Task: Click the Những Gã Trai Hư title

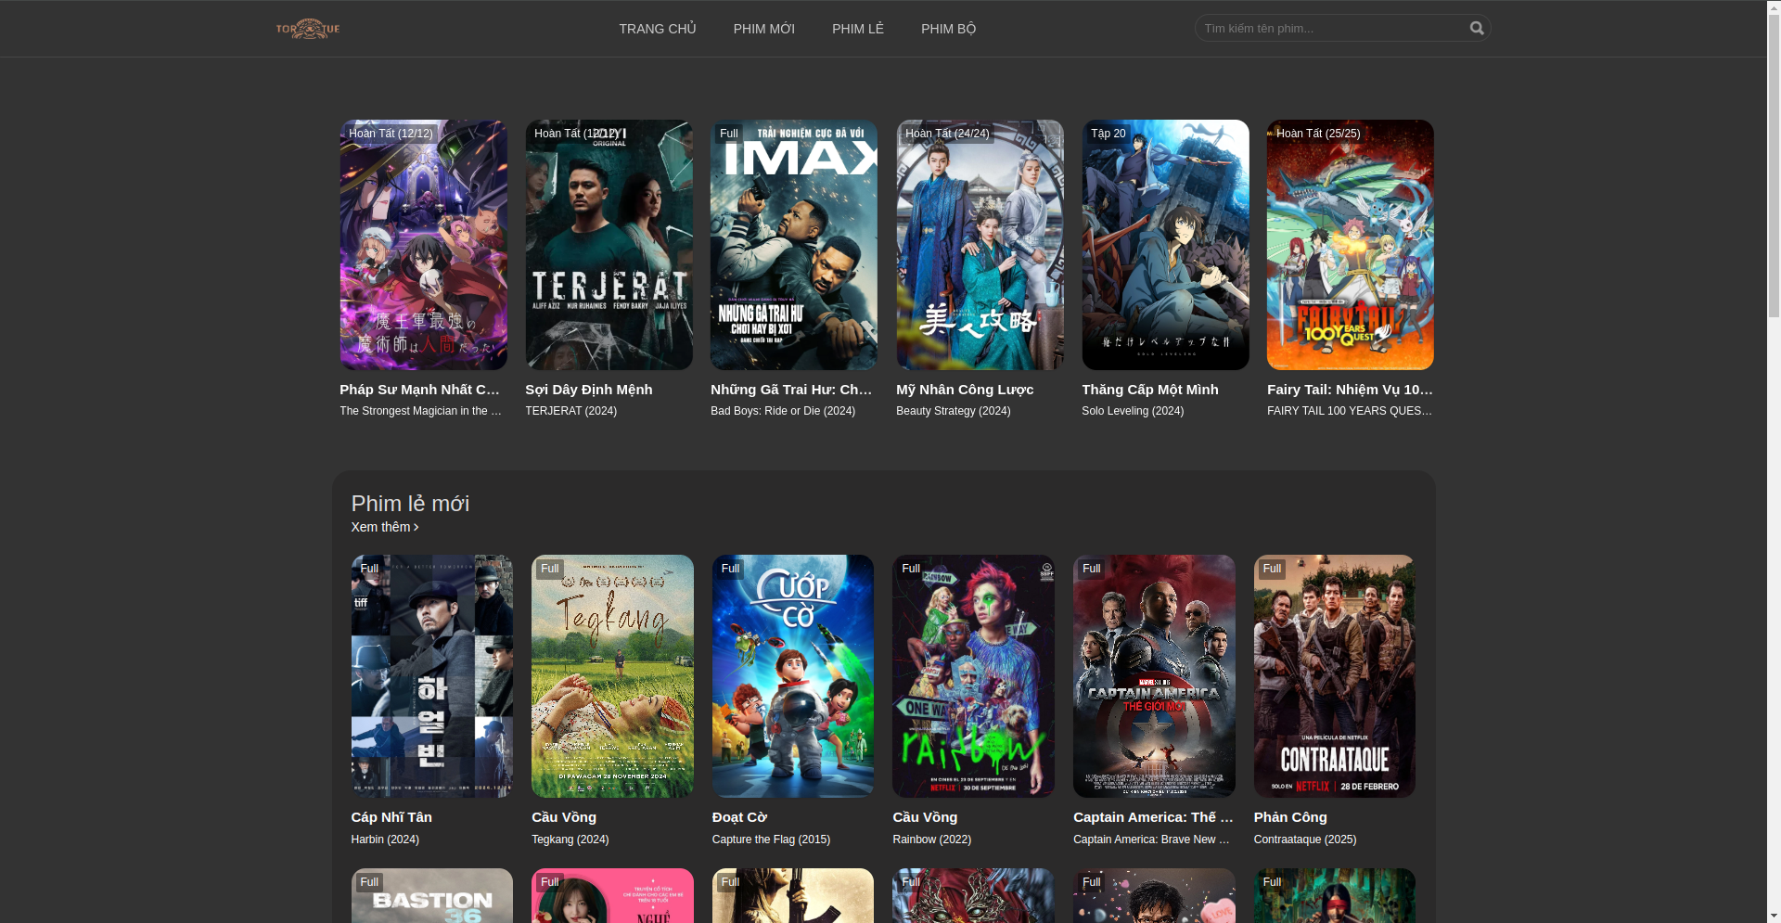Action: click(x=792, y=390)
